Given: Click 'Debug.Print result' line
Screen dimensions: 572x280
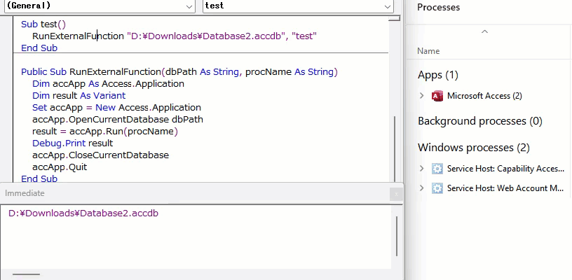Looking at the screenshot, I should click(73, 143).
